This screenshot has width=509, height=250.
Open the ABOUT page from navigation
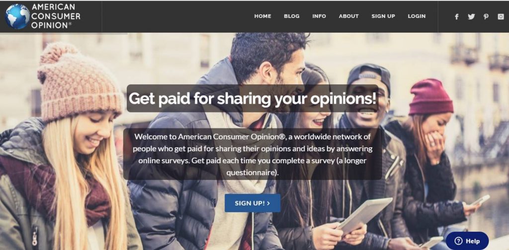tap(348, 16)
